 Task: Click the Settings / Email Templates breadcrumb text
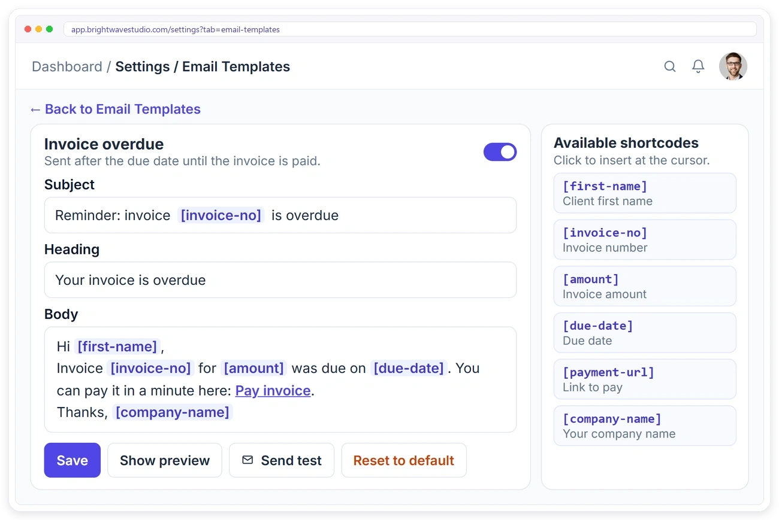click(203, 66)
